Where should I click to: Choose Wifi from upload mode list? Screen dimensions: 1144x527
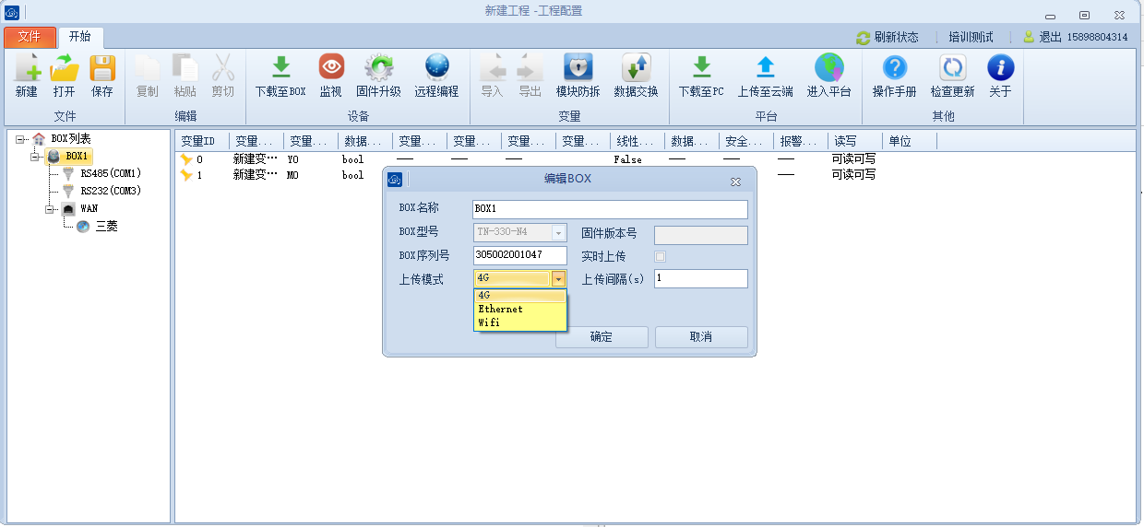click(519, 322)
